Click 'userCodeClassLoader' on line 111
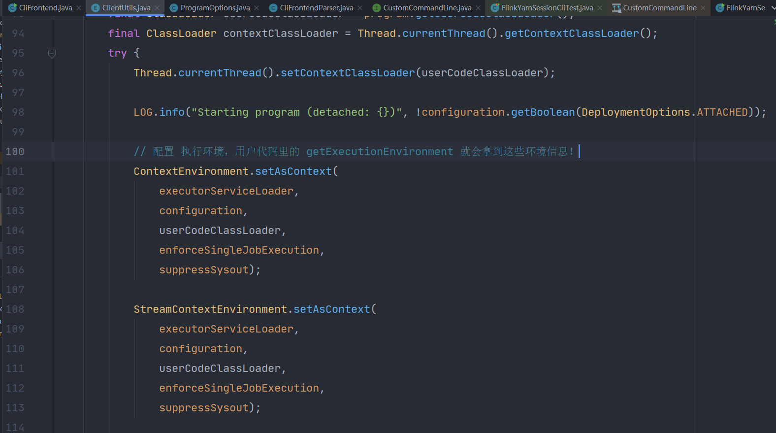The width and height of the screenshot is (776, 433). [x=220, y=368]
